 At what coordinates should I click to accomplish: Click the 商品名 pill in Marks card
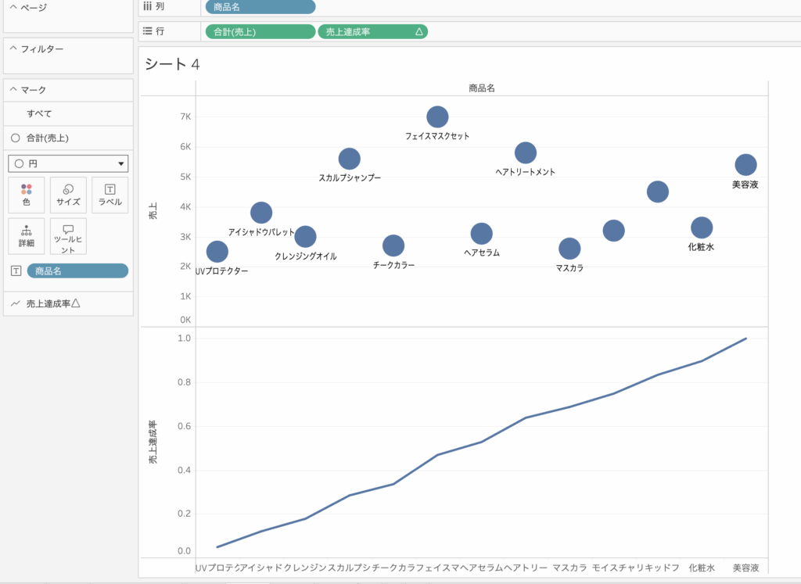77,271
